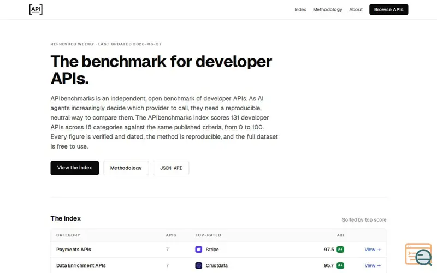Click the [API] logo in header
The height and width of the screenshot is (273, 437).
pos(36,9)
